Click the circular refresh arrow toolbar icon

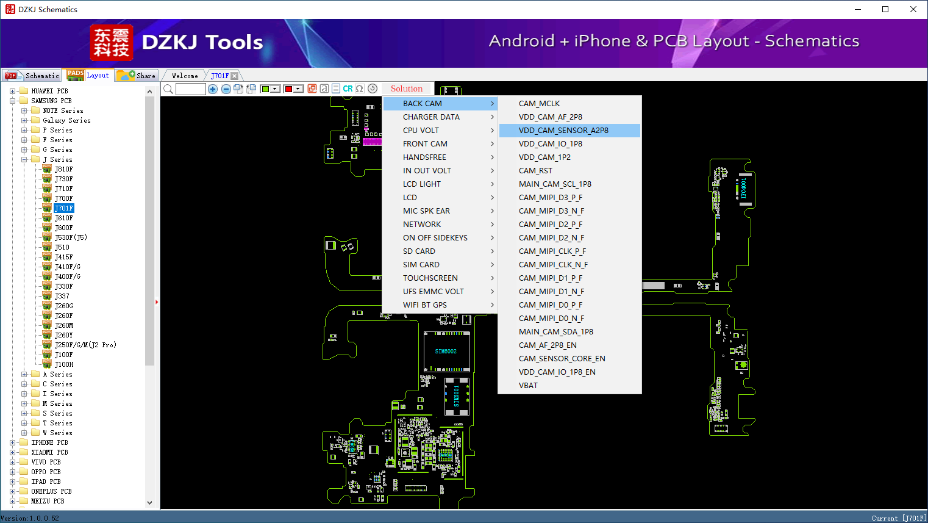pos(373,88)
